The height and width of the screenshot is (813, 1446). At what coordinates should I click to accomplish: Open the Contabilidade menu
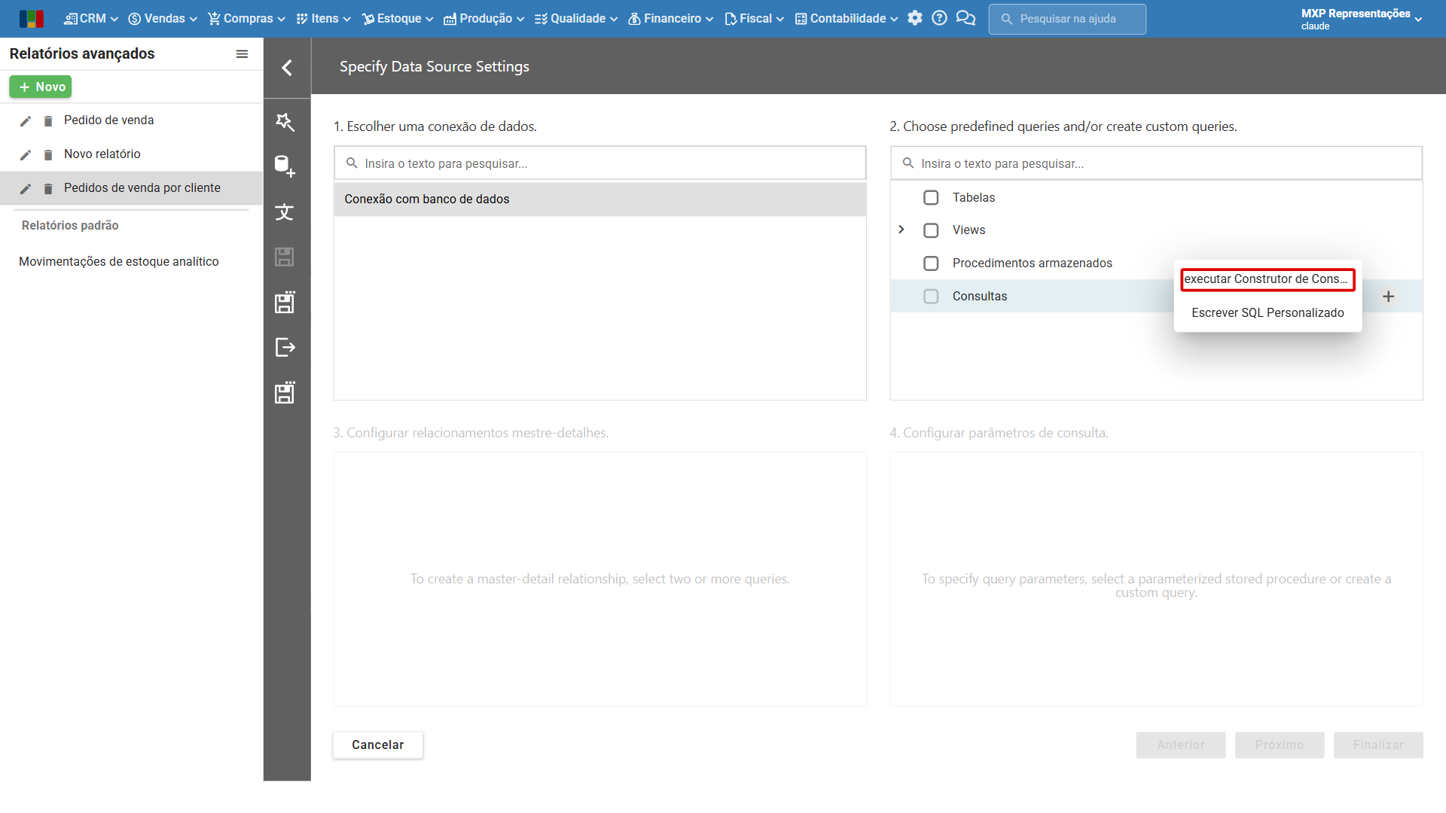point(847,18)
